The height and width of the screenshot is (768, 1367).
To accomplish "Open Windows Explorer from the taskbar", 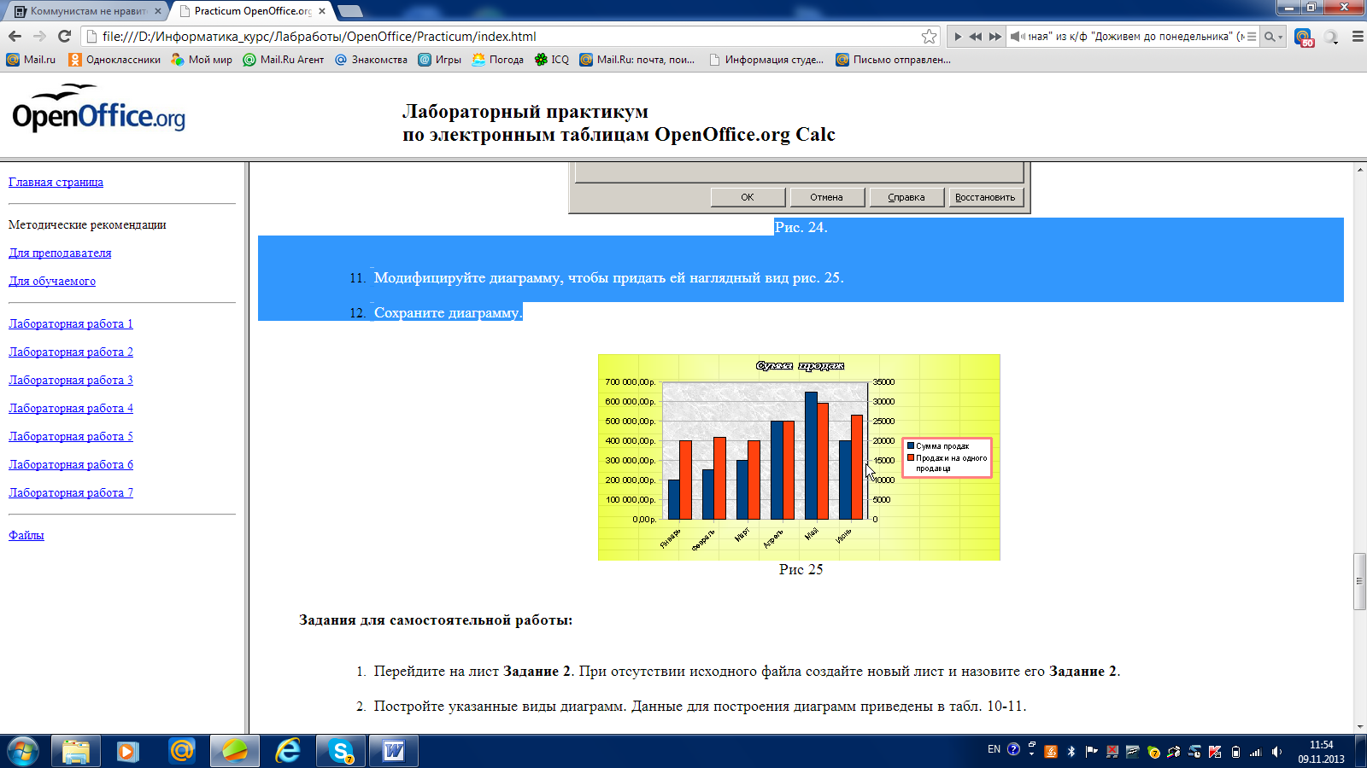I will coord(76,751).
